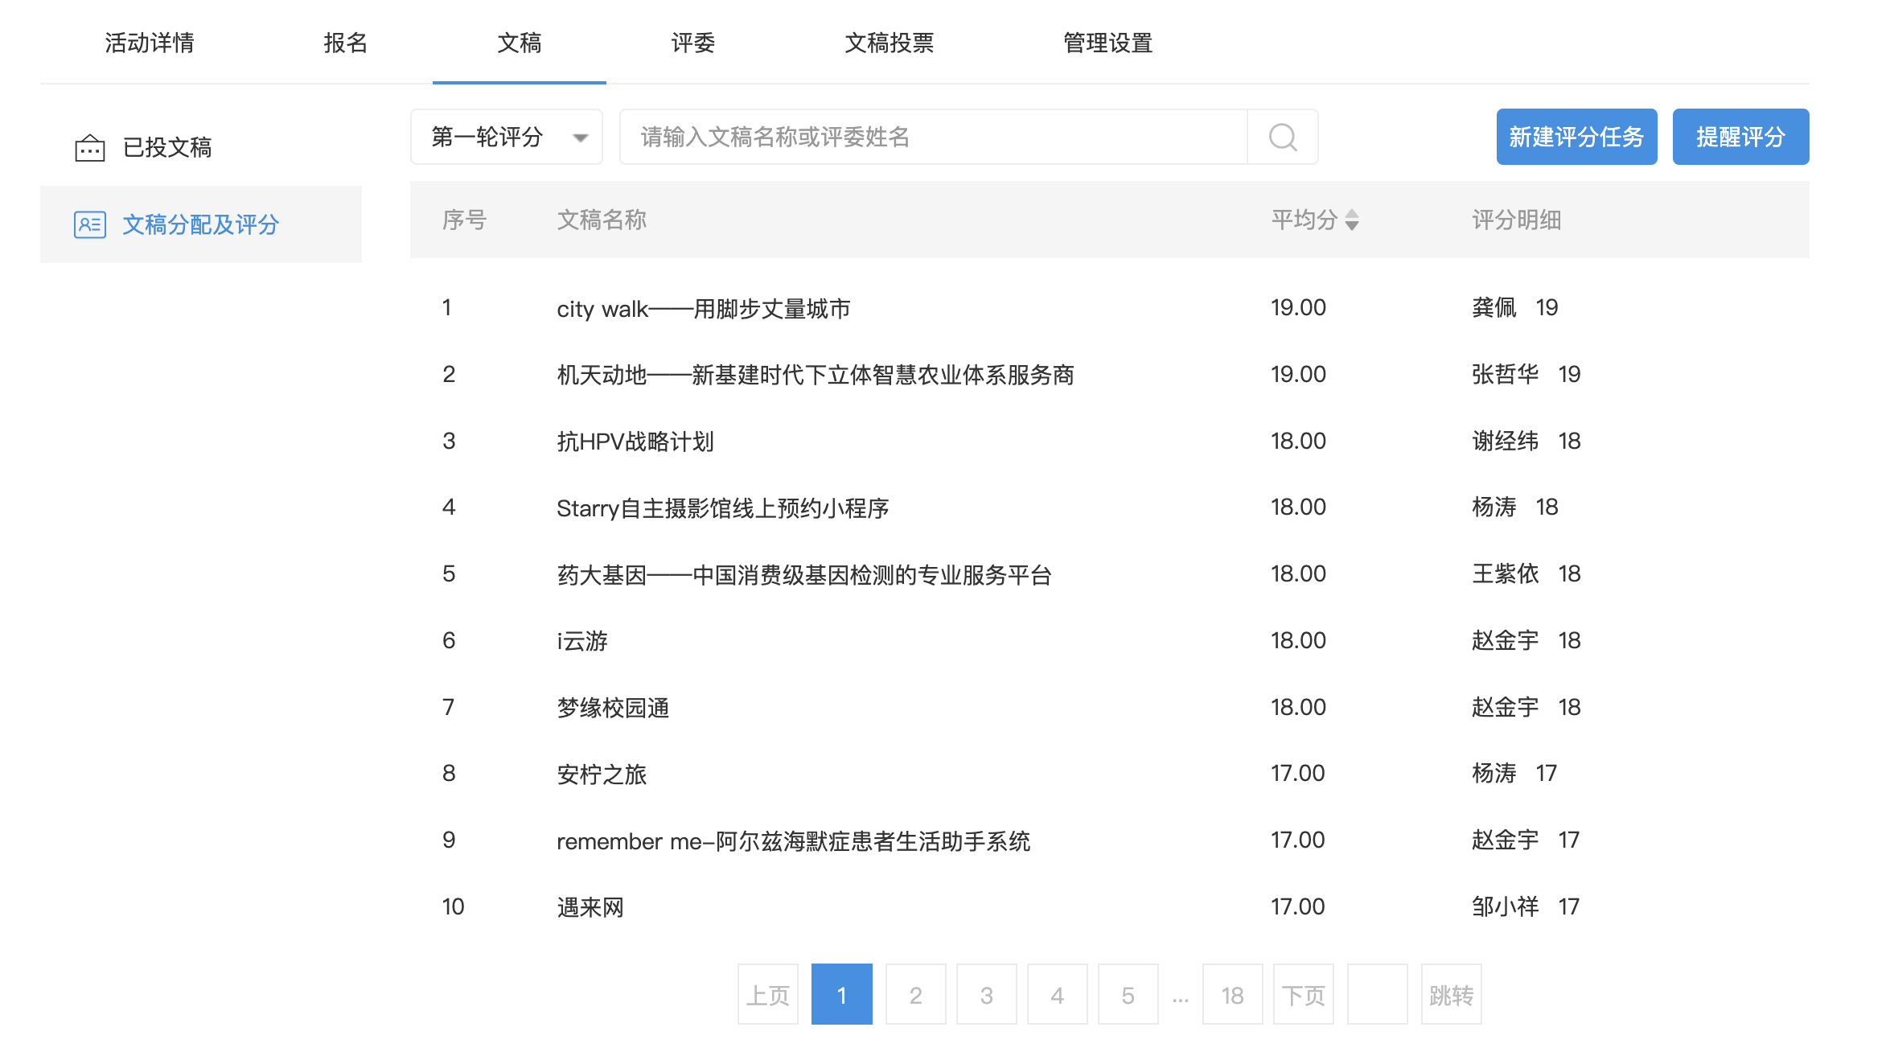Click the 文稿分配及评分 contact-card icon
The image size is (1890, 1052).
pyautogui.click(x=90, y=224)
